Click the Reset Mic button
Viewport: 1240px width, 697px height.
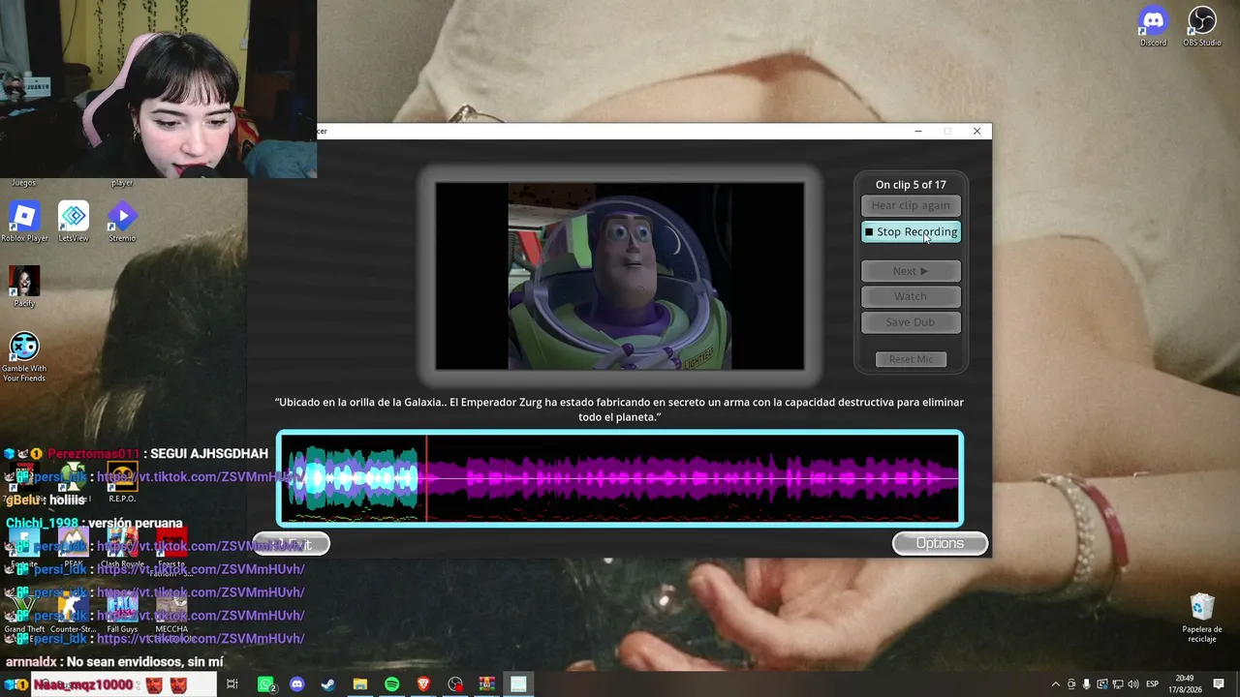point(911,359)
